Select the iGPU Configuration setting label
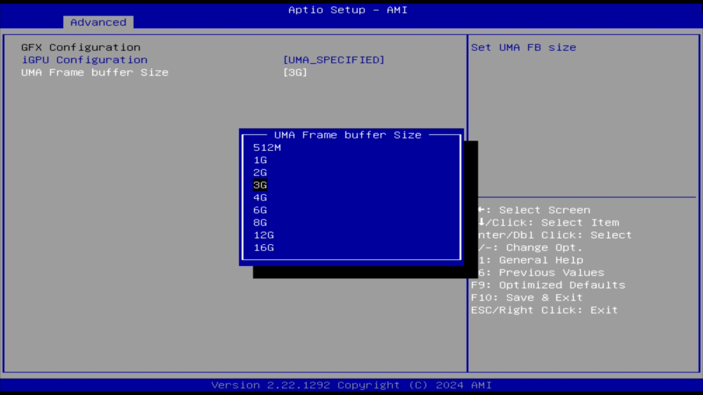Image resolution: width=703 pixels, height=395 pixels. (x=84, y=60)
